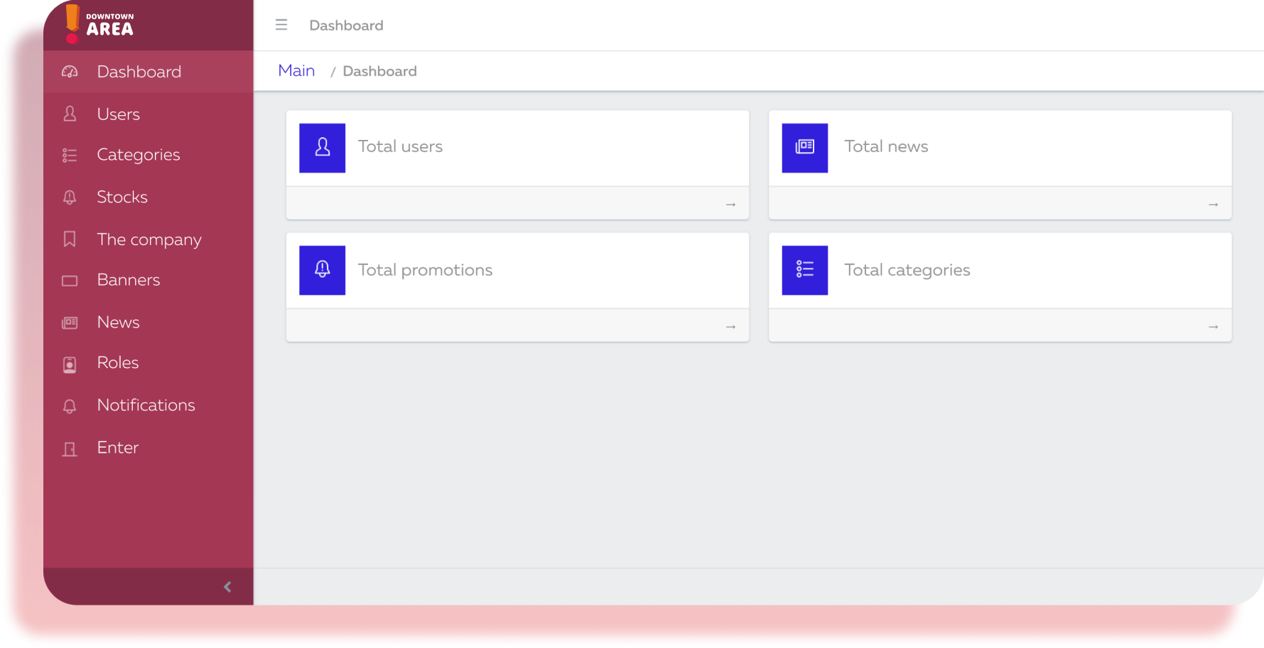
Task: Click the Roles badge icon
Action: coord(70,364)
